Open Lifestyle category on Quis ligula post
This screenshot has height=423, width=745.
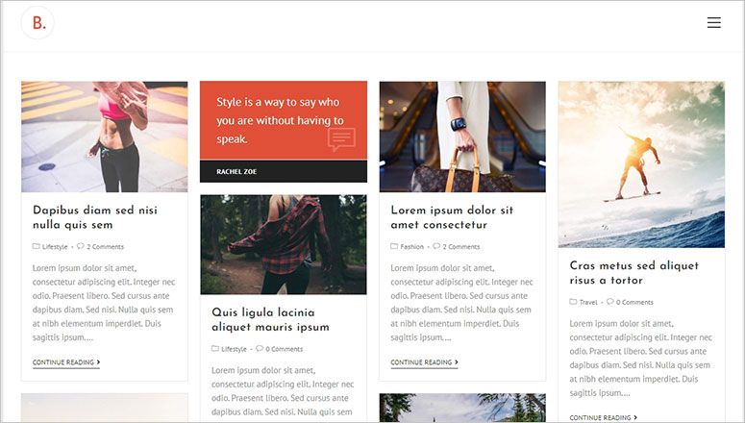click(234, 349)
